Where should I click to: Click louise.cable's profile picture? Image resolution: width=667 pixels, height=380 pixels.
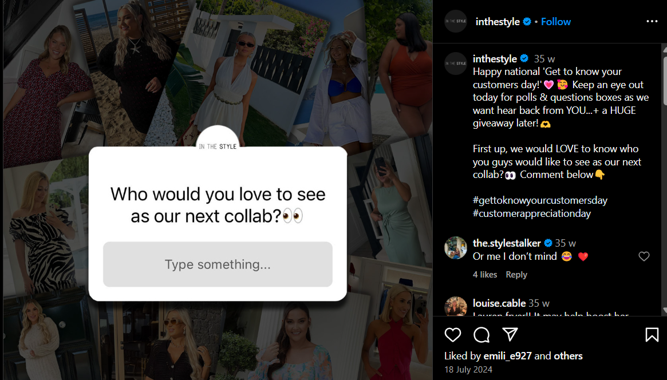(x=456, y=306)
